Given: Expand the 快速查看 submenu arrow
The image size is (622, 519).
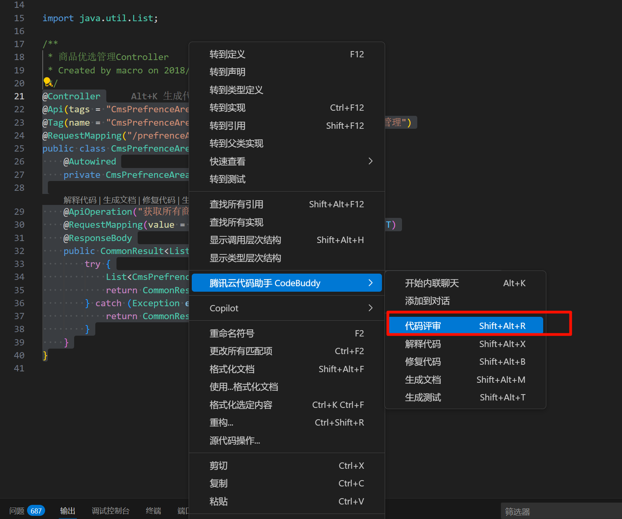Looking at the screenshot, I should point(370,161).
